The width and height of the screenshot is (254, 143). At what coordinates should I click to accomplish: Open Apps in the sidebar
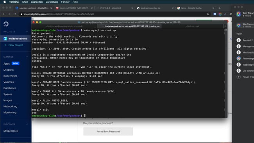click(7, 64)
